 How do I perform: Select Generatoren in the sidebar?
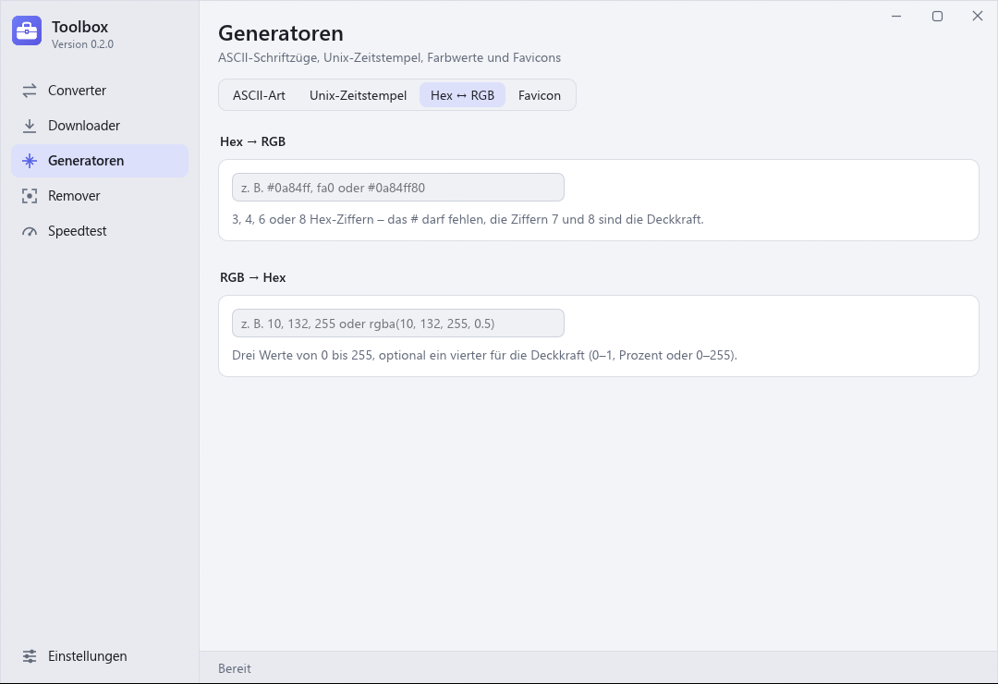click(100, 161)
